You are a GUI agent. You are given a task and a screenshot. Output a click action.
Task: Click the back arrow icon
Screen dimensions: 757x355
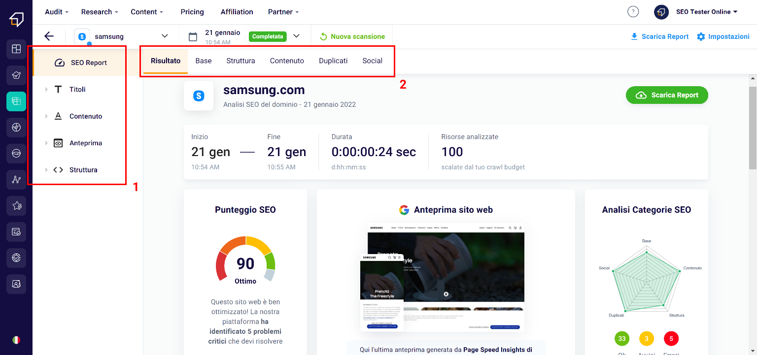click(x=48, y=36)
